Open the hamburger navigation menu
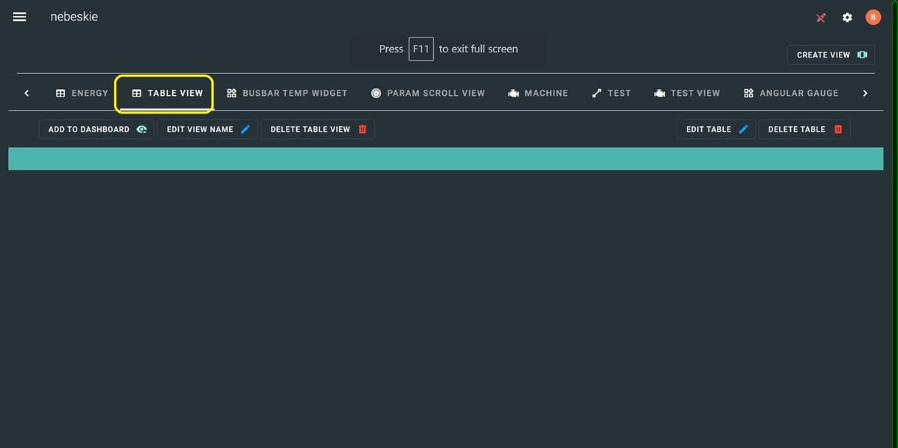This screenshot has width=898, height=448. [x=19, y=16]
